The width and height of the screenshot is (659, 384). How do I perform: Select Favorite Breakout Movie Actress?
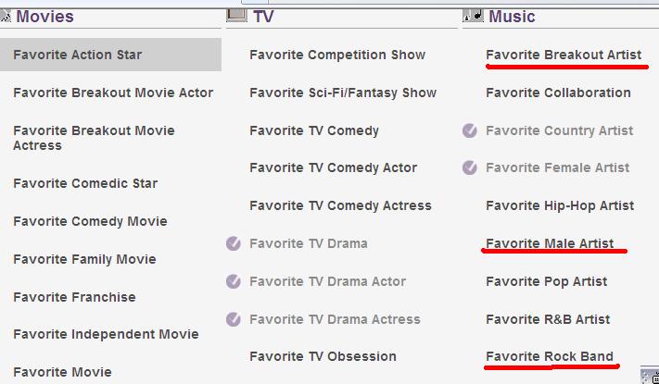94,138
